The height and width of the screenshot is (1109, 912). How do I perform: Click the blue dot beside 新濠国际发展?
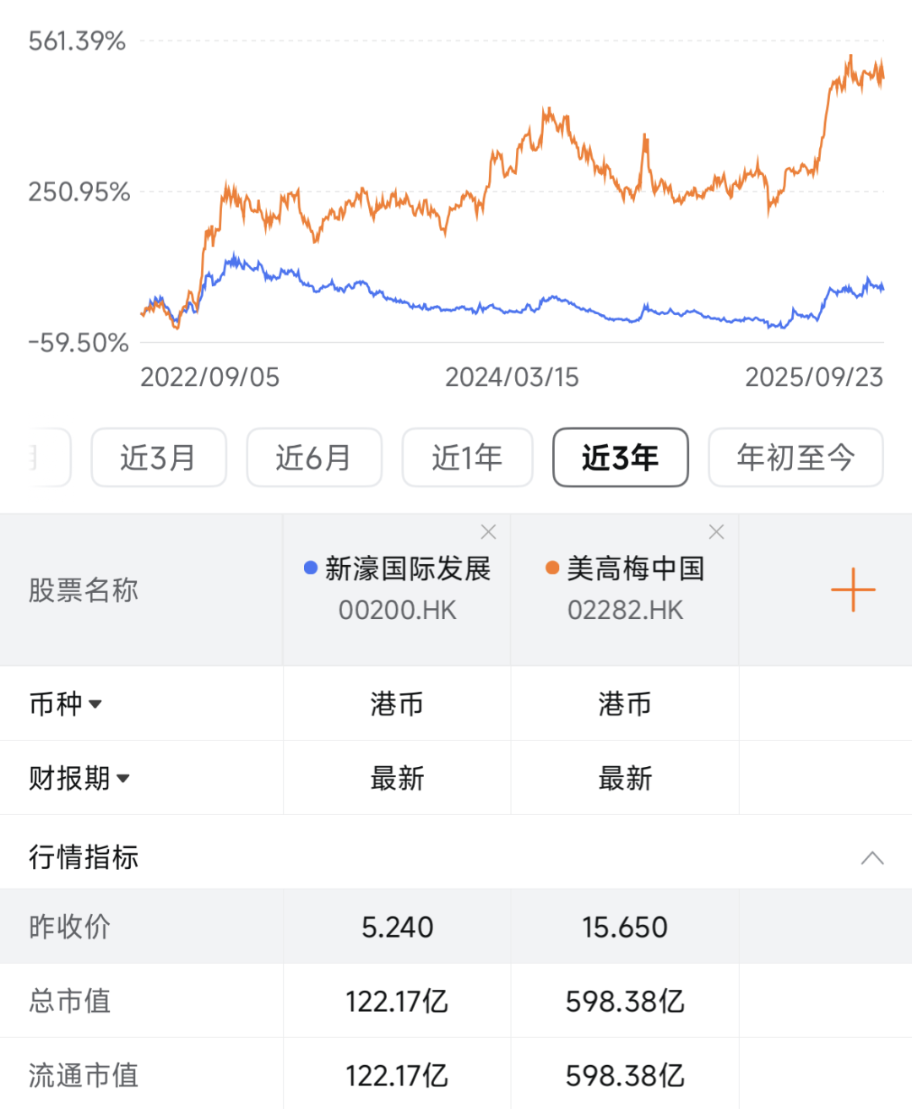point(311,568)
